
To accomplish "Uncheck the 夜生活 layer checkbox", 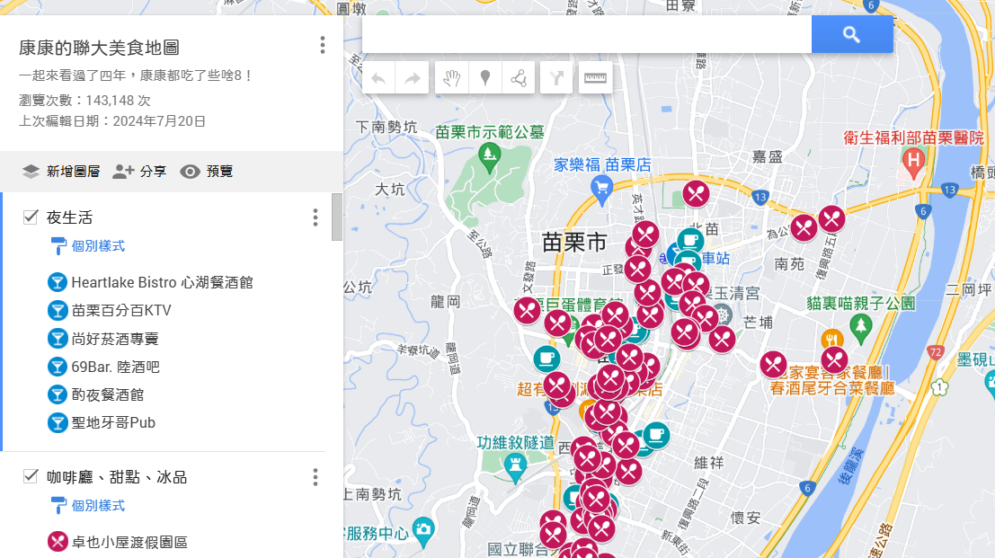I will pyautogui.click(x=31, y=217).
